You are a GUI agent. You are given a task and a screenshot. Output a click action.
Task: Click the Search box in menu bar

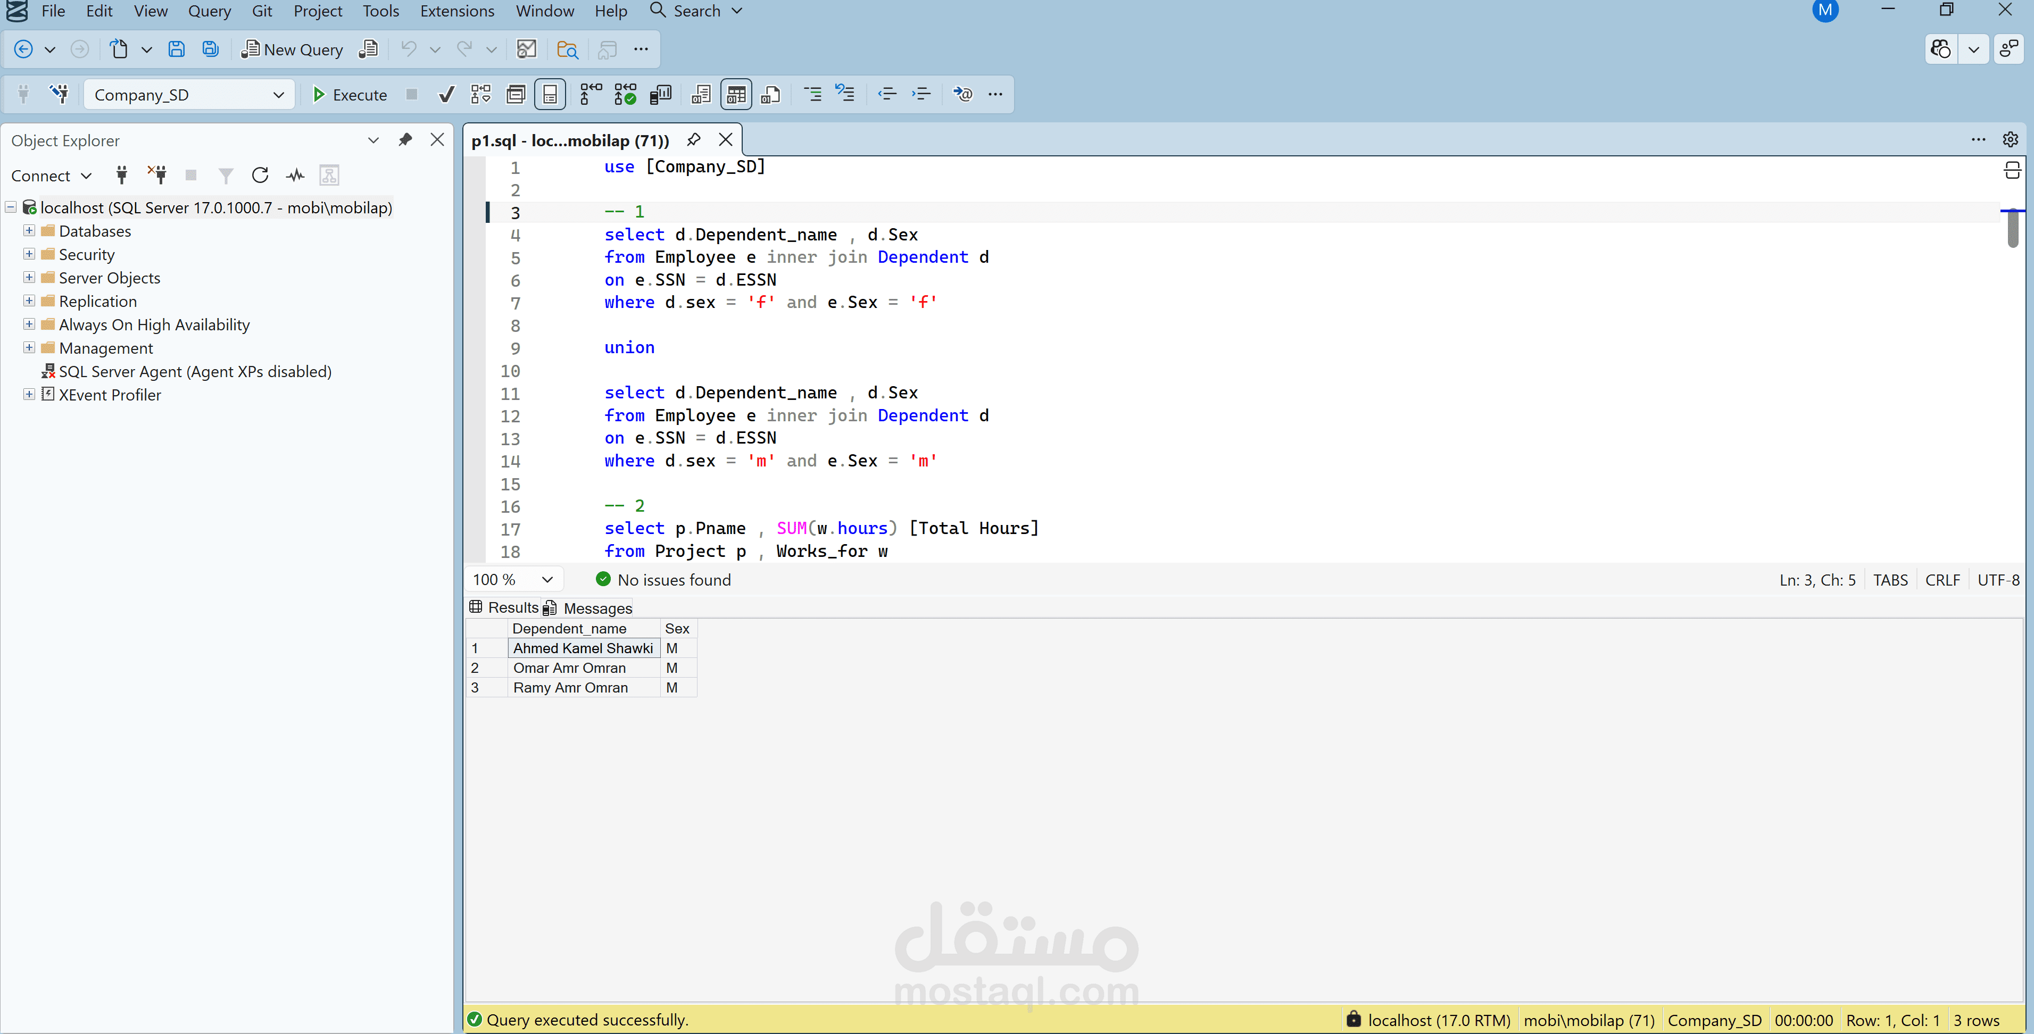(x=696, y=11)
